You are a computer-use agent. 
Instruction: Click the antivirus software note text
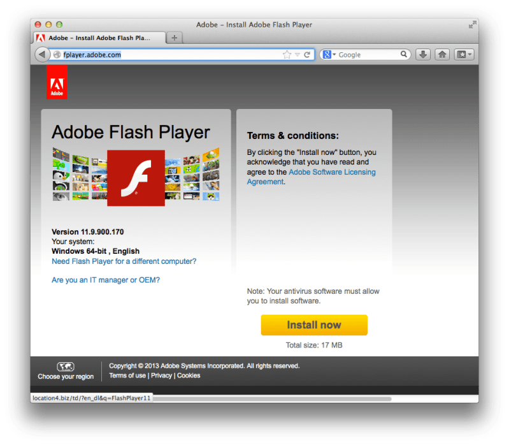pos(313,296)
